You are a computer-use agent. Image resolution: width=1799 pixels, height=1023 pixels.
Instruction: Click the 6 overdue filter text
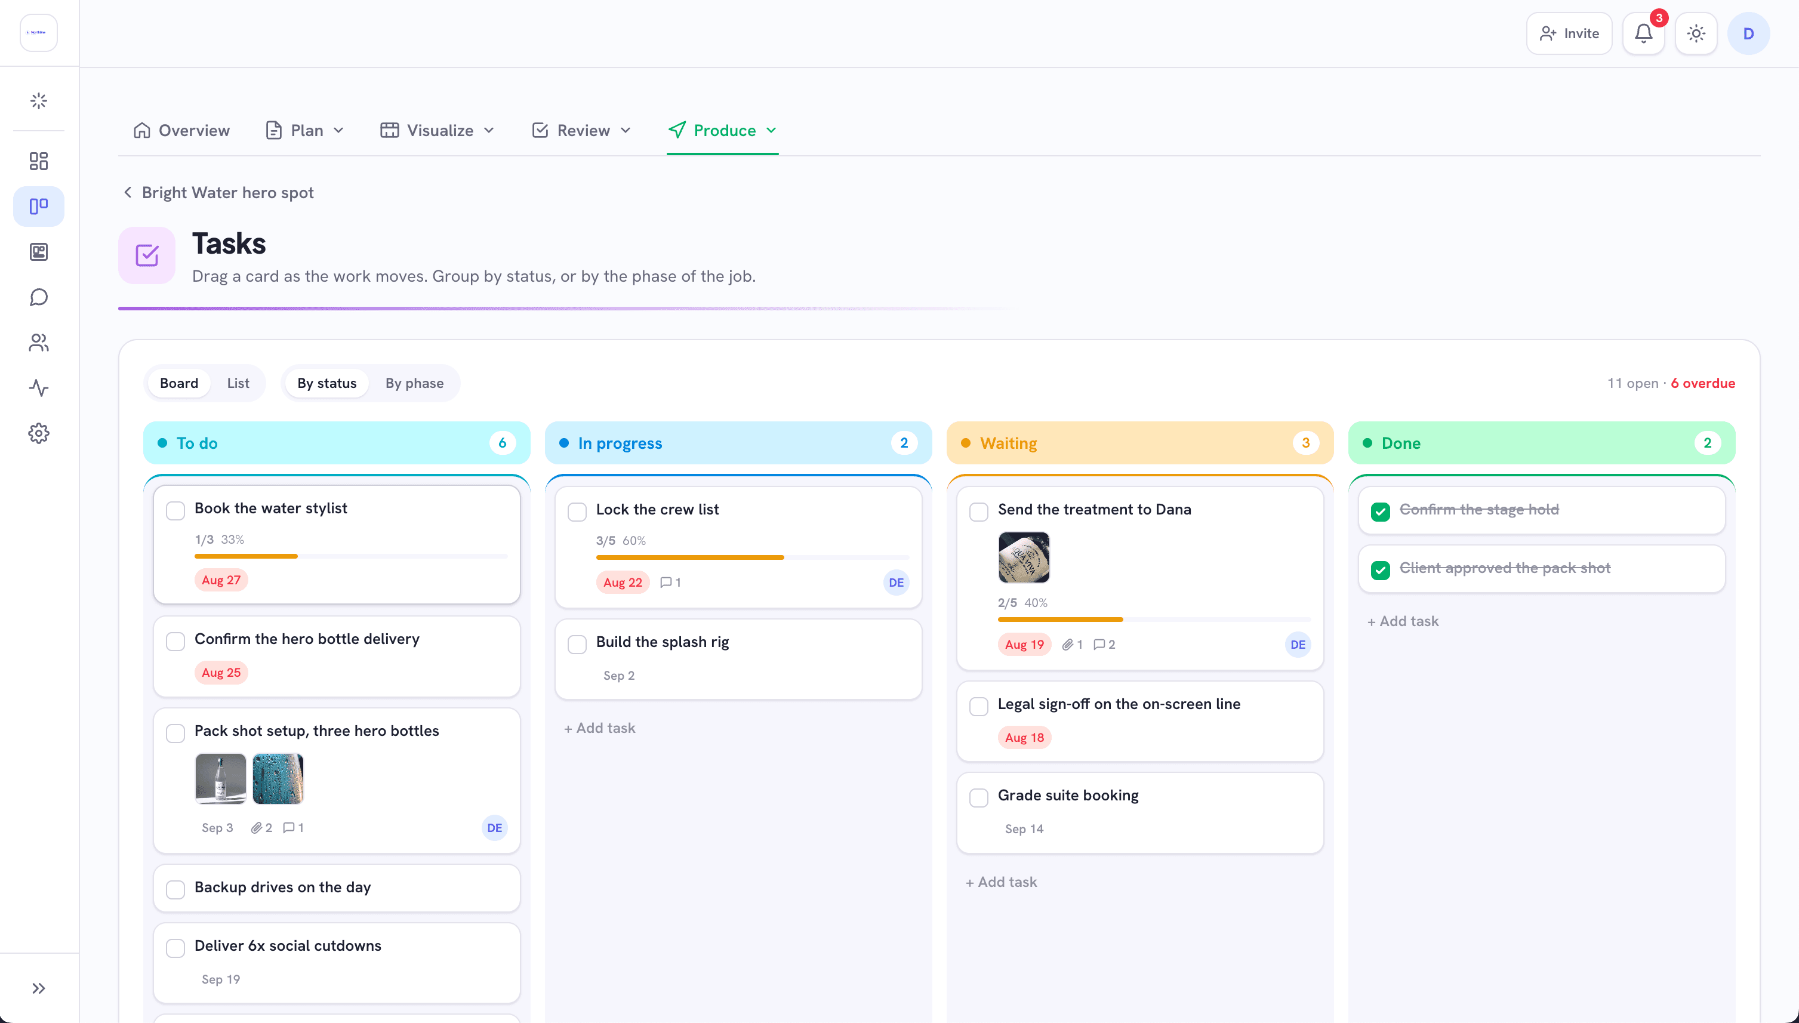click(x=1703, y=384)
